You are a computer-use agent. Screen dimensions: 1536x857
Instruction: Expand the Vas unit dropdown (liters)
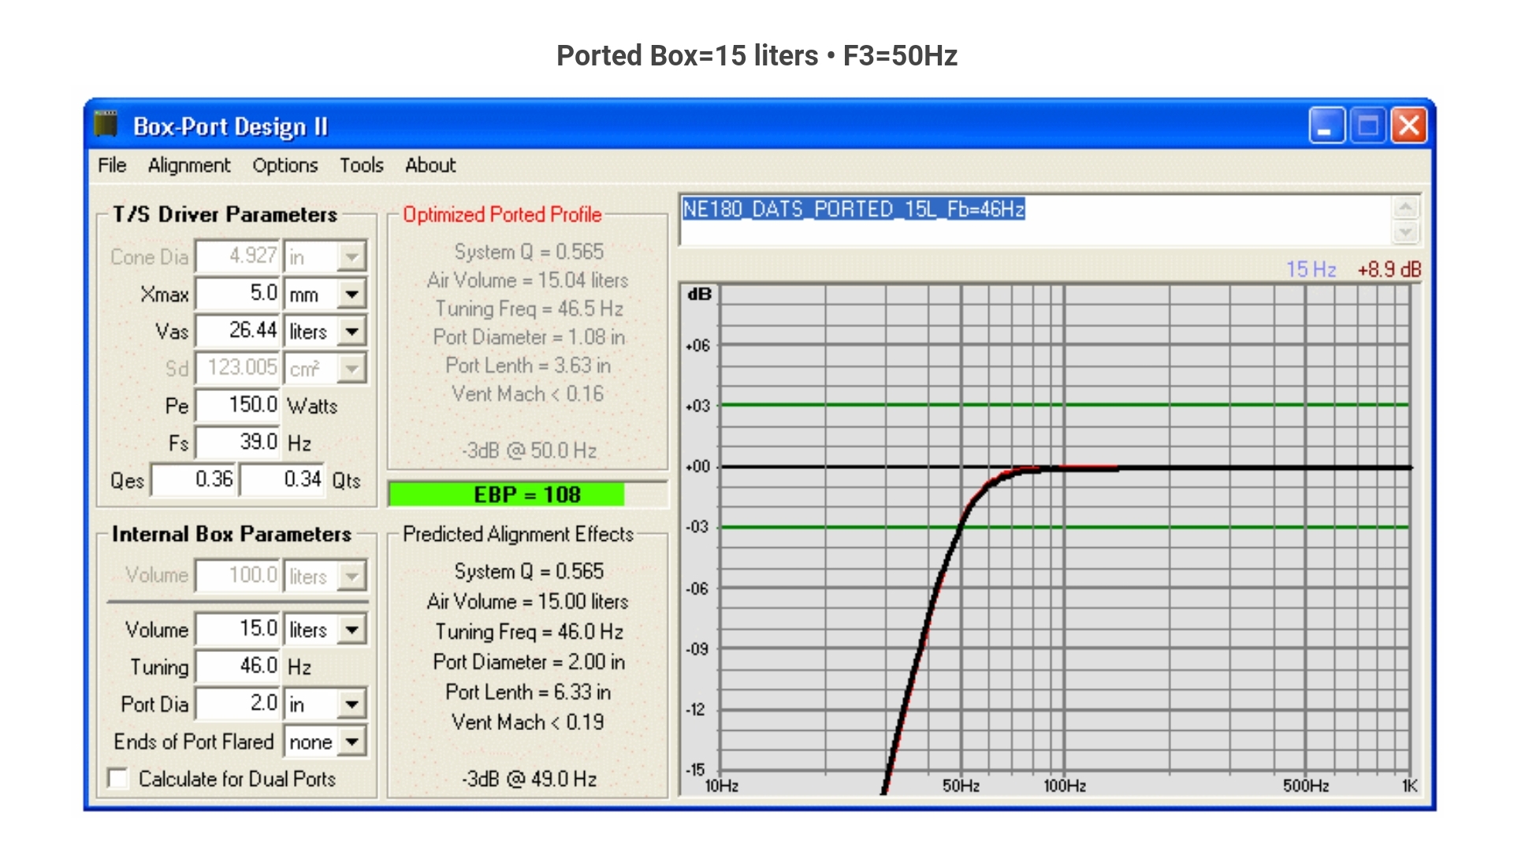(x=351, y=331)
